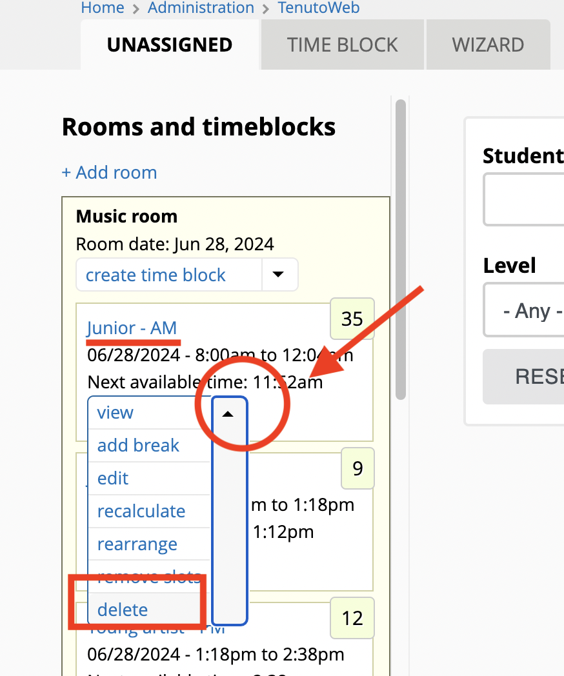This screenshot has width=564, height=676.
Task: Expand the create time block dropdown arrow
Action: (x=279, y=275)
